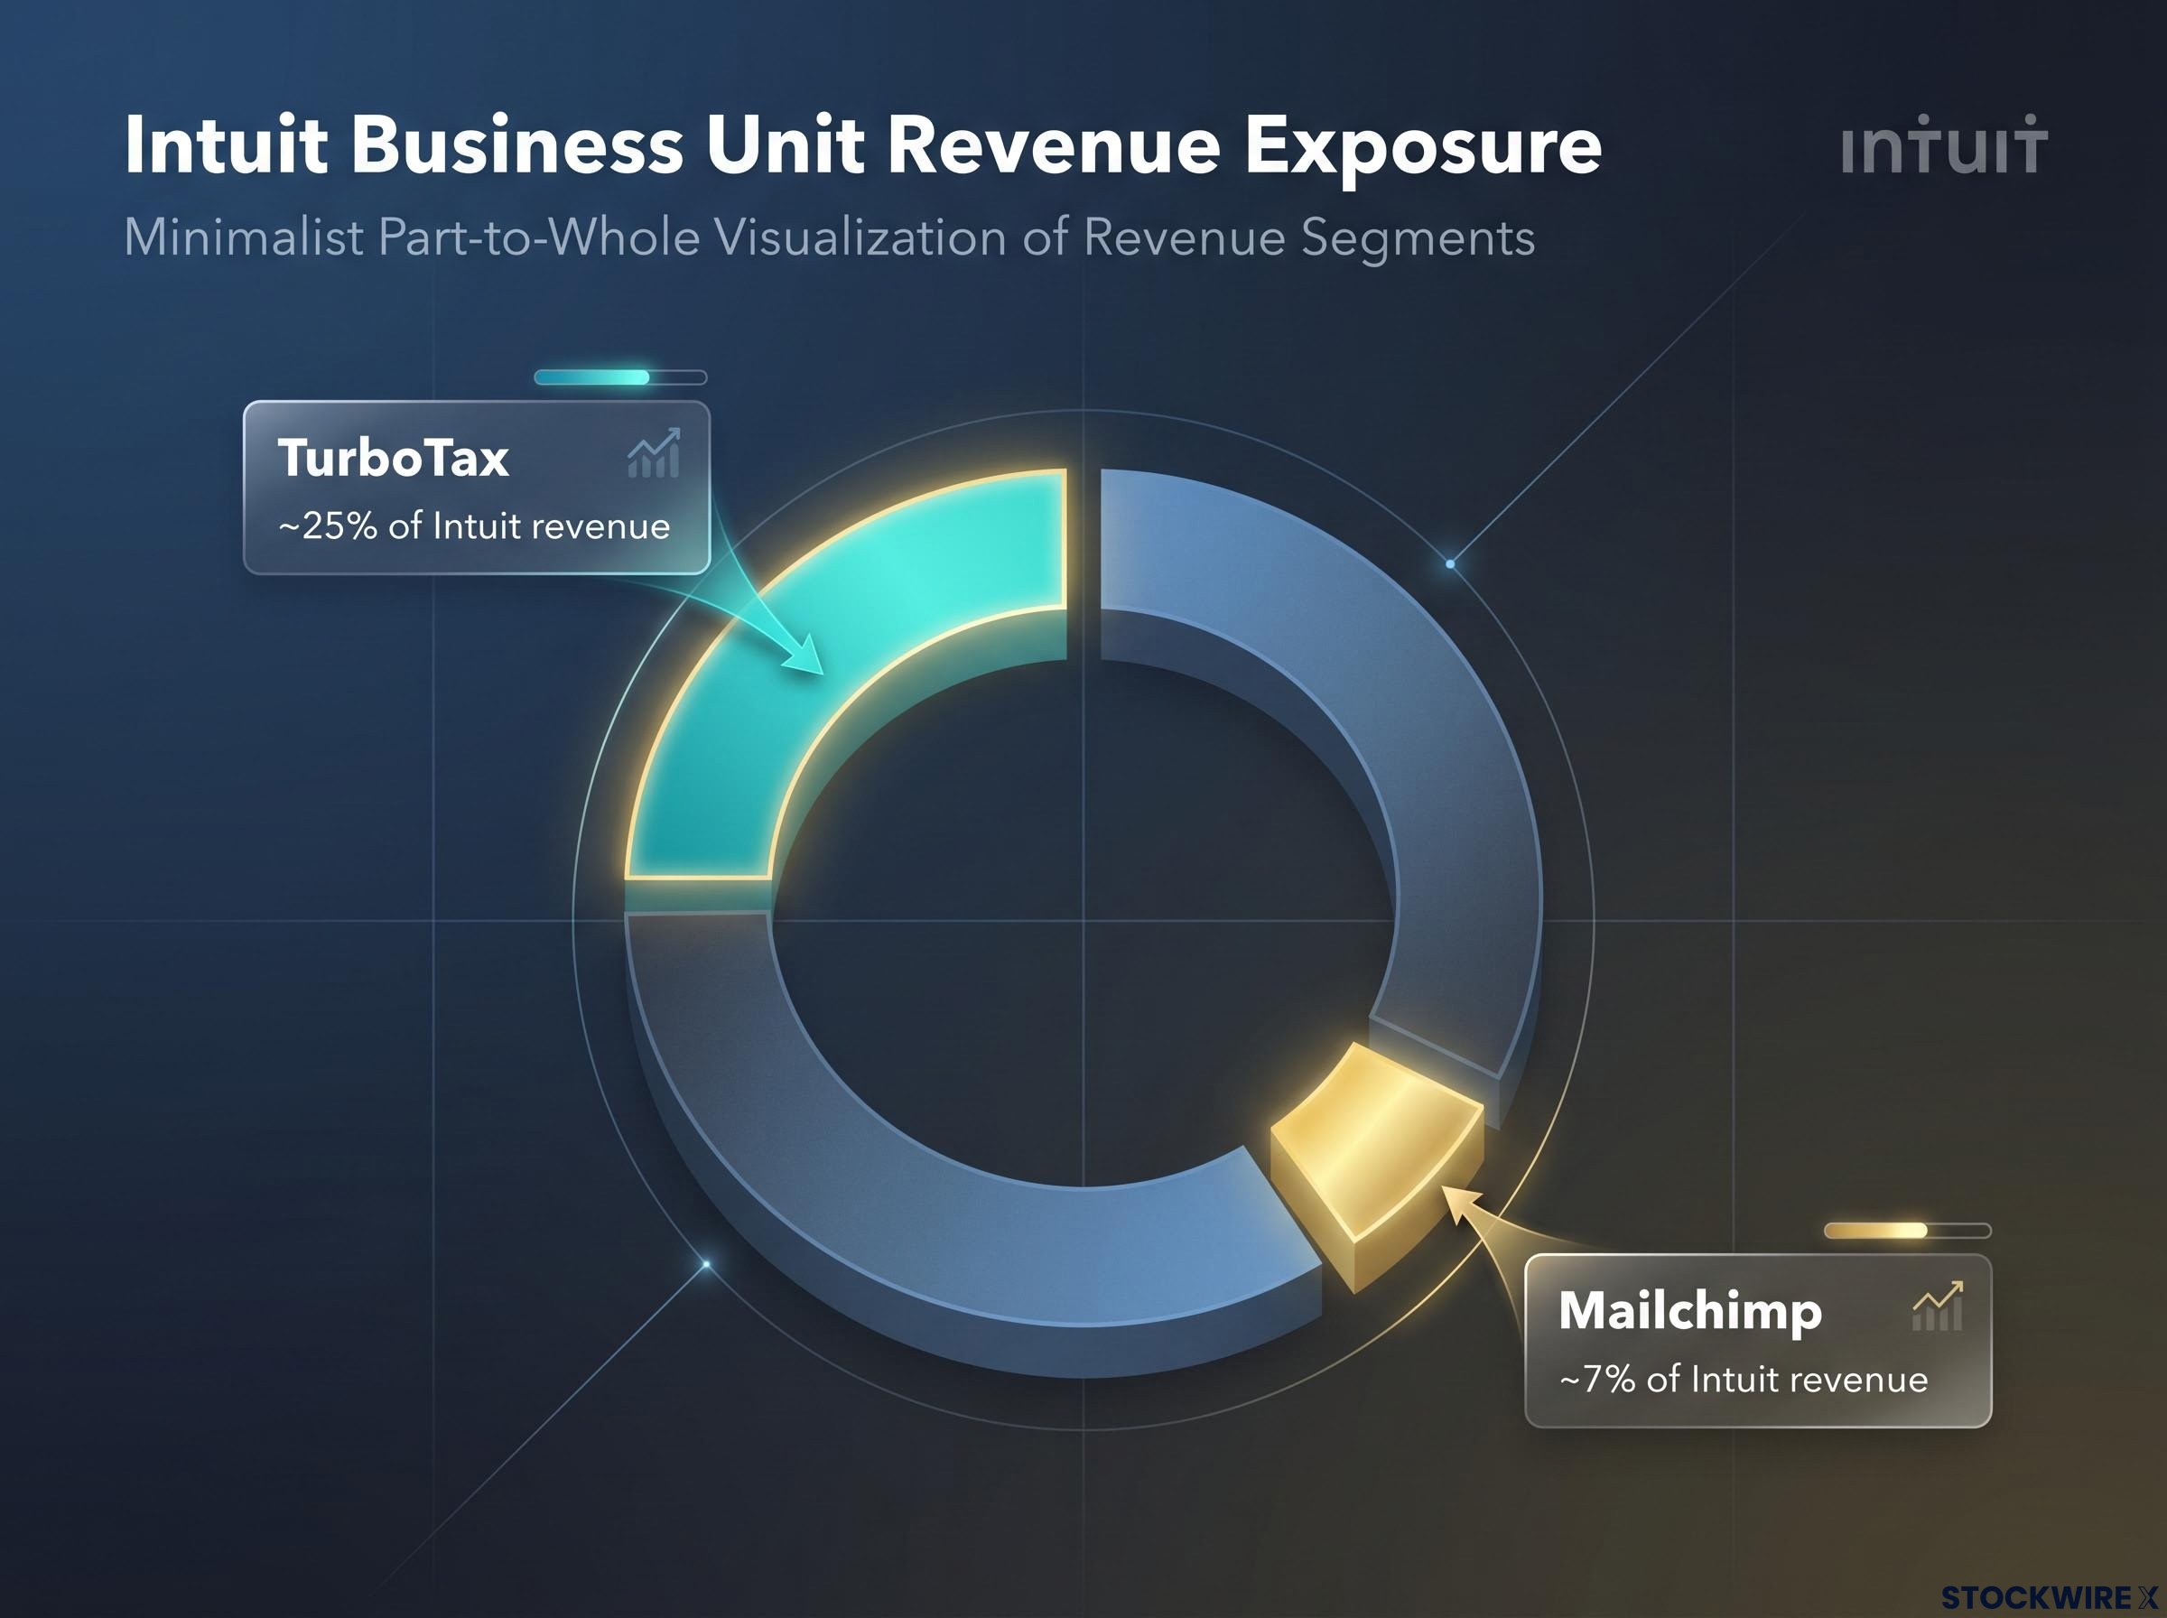
Task: Click the teal progress bar above TurboTax
Action: click(x=619, y=377)
